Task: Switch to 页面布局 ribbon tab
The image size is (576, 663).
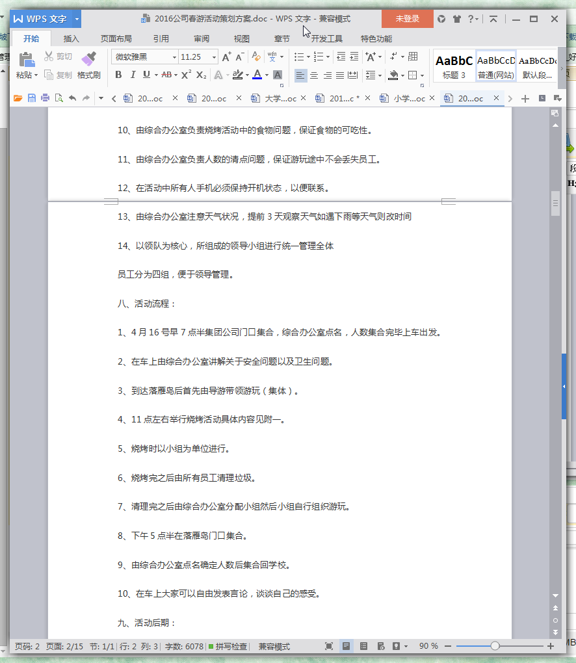Action: (x=116, y=39)
